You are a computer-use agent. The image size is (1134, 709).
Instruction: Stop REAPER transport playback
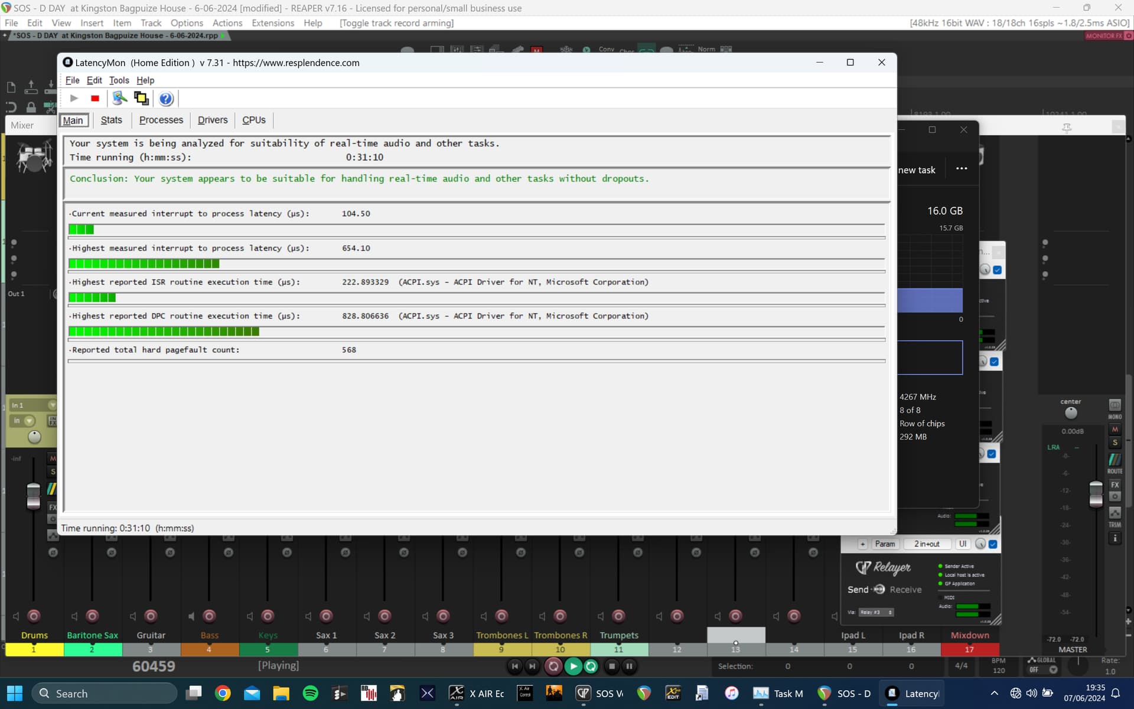(612, 666)
